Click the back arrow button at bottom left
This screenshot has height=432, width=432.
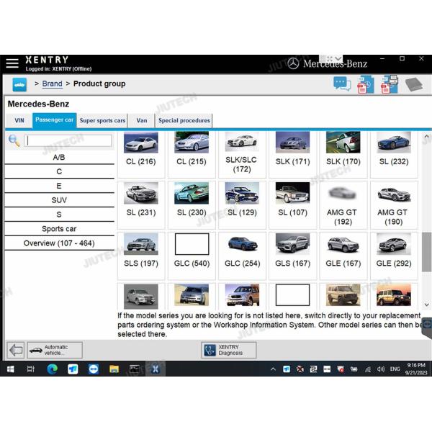coord(15,350)
